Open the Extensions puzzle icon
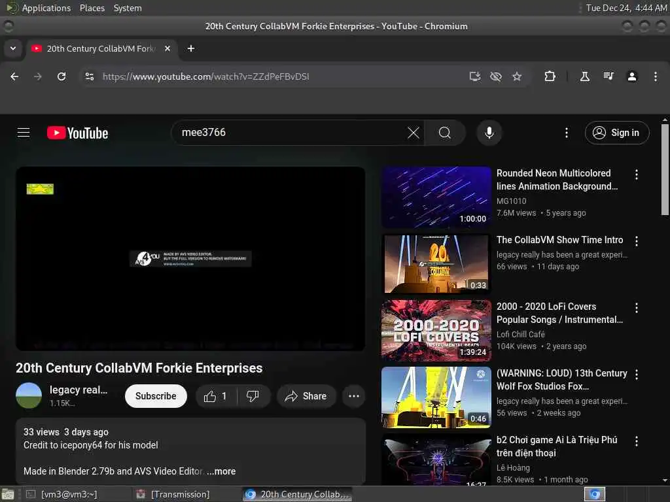 (x=550, y=76)
